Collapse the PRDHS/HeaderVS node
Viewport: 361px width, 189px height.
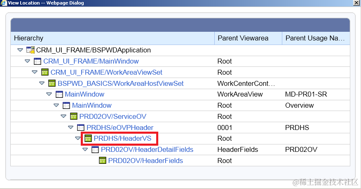tap(78, 138)
